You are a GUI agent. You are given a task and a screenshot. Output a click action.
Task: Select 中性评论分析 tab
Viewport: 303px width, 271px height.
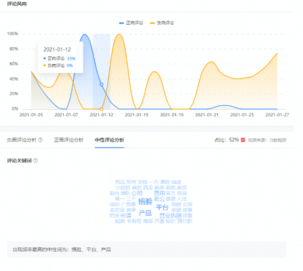(109, 140)
